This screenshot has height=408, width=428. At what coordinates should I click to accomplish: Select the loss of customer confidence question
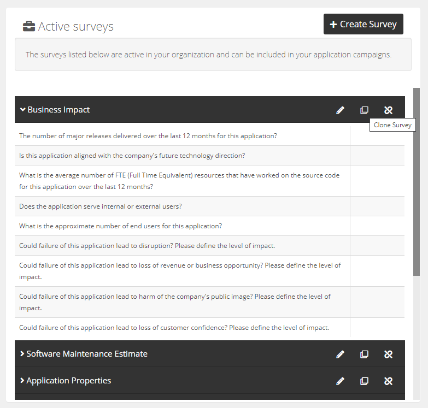click(174, 328)
